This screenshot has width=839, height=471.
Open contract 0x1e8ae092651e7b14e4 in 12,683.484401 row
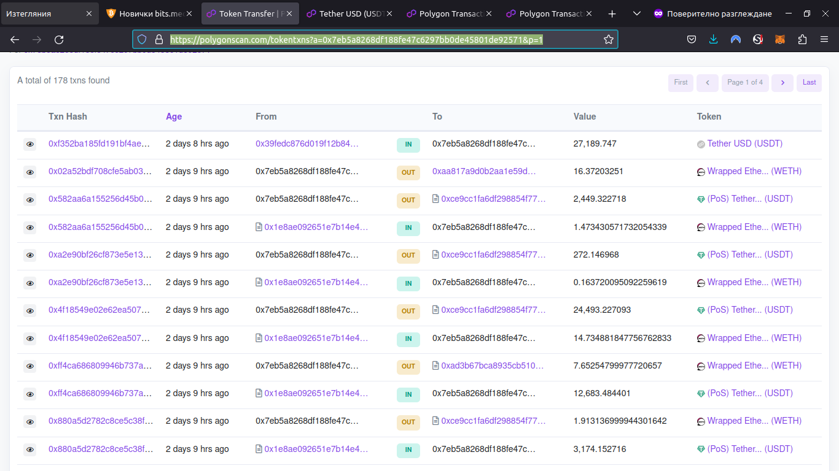click(316, 393)
